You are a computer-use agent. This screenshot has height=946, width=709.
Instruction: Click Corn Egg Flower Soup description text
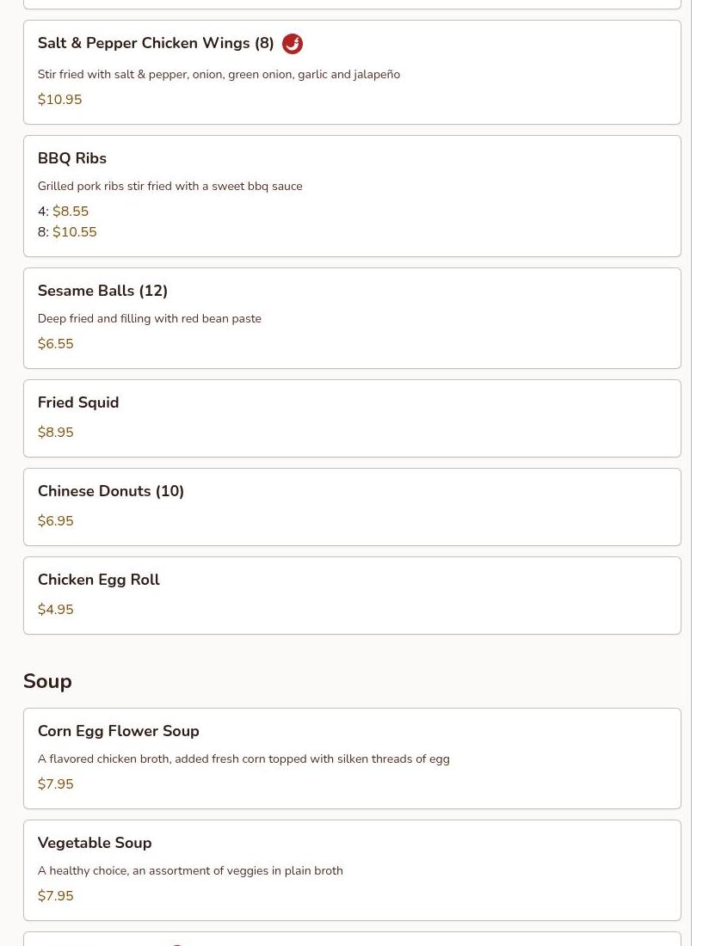tap(244, 759)
